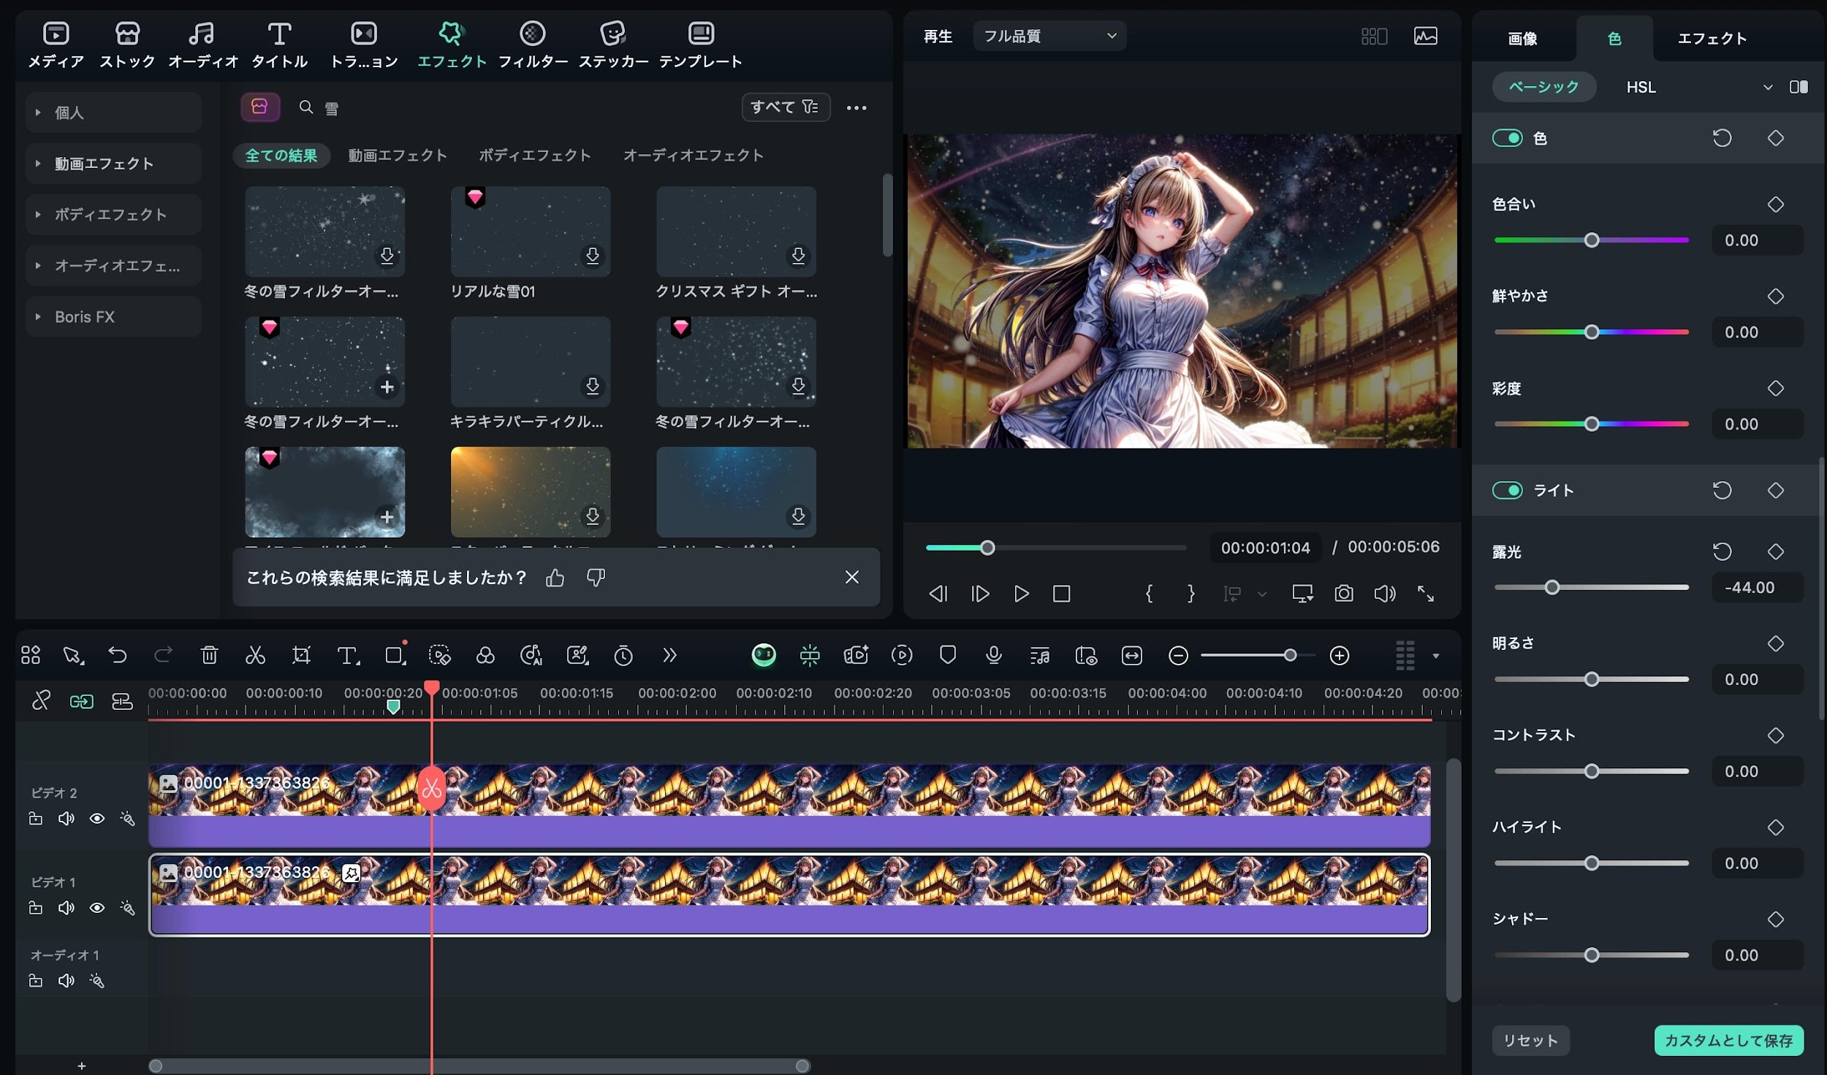Mute the ビデオ 1 track
Viewport: 1827px width, 1075px height.
tap(67, 908)
